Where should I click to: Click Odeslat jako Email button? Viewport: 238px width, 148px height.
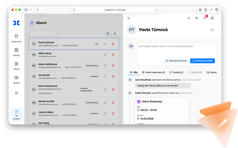[176, 61]
